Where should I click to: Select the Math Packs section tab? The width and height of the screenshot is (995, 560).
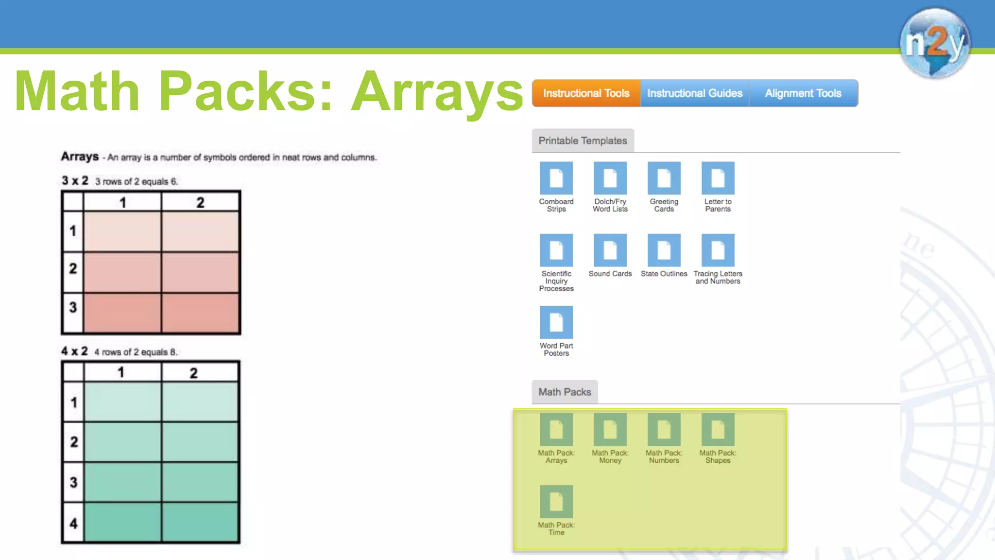[x=565, y=392]
